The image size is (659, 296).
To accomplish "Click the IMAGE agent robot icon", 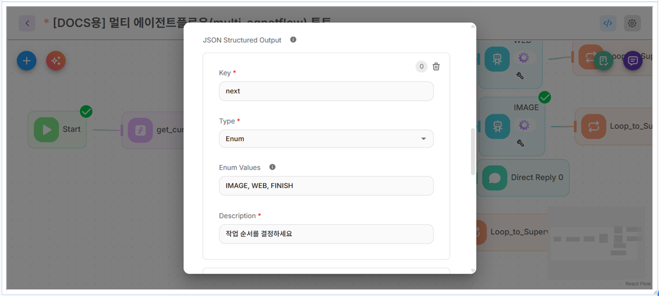I will (x=497, y=126).
